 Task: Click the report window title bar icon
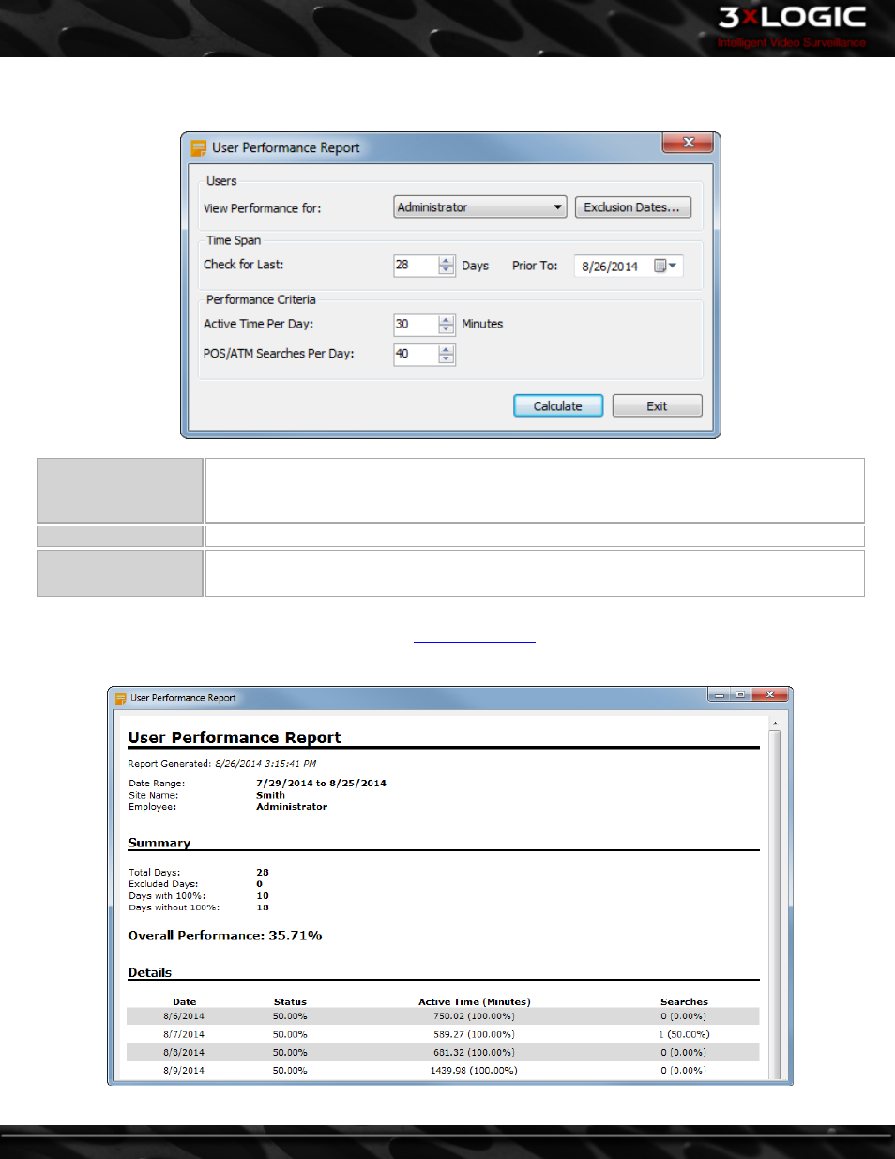[121, 698]
